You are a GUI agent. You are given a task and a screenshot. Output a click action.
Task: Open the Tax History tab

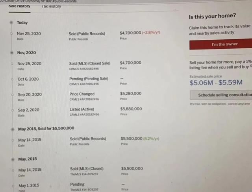(52, 6)
